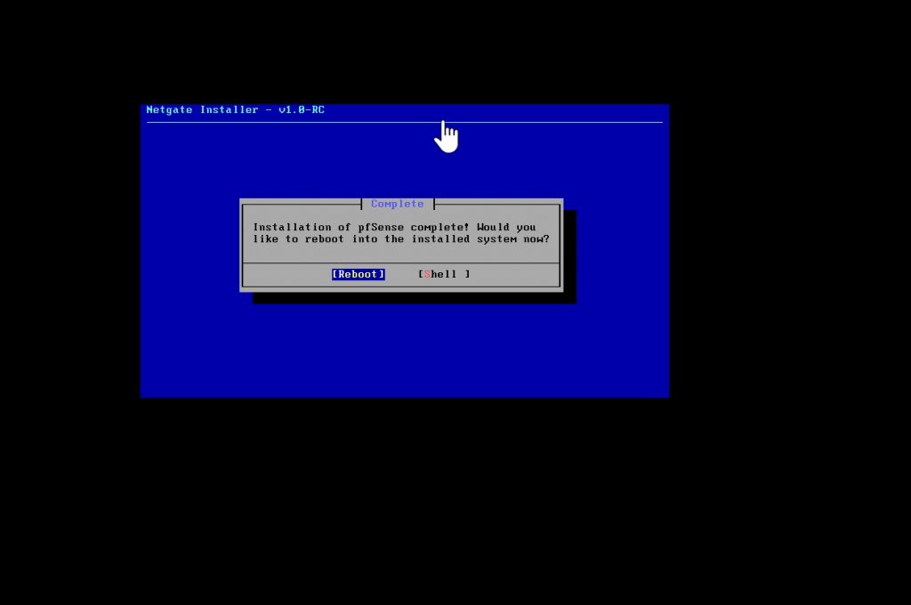Select the Reboot button
The image size is (911, 605).
click(358, 274)
